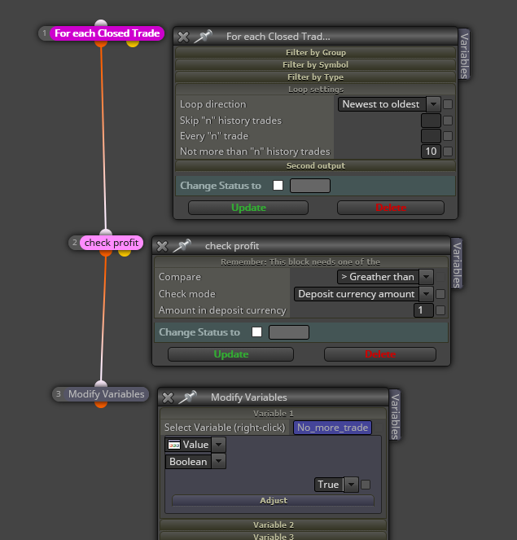517x540 pixels.
Task: Toggle checkbox beside Check mode
Action: click(x=440, y=294)
